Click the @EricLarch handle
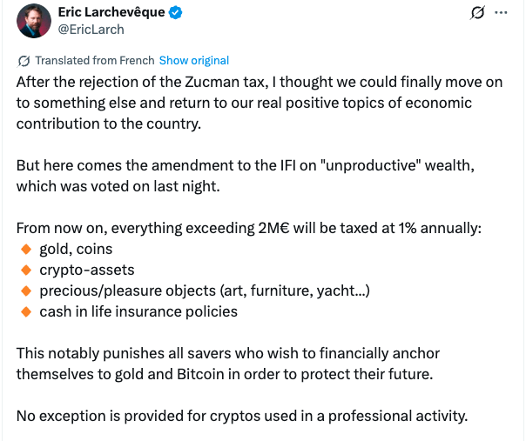The width and height of the screenshot is (526, 441). [91, 30]
